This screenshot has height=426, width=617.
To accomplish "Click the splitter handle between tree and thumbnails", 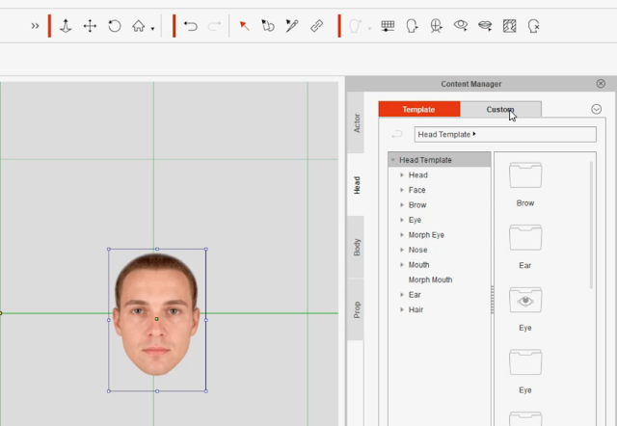I will click(493, 300).
